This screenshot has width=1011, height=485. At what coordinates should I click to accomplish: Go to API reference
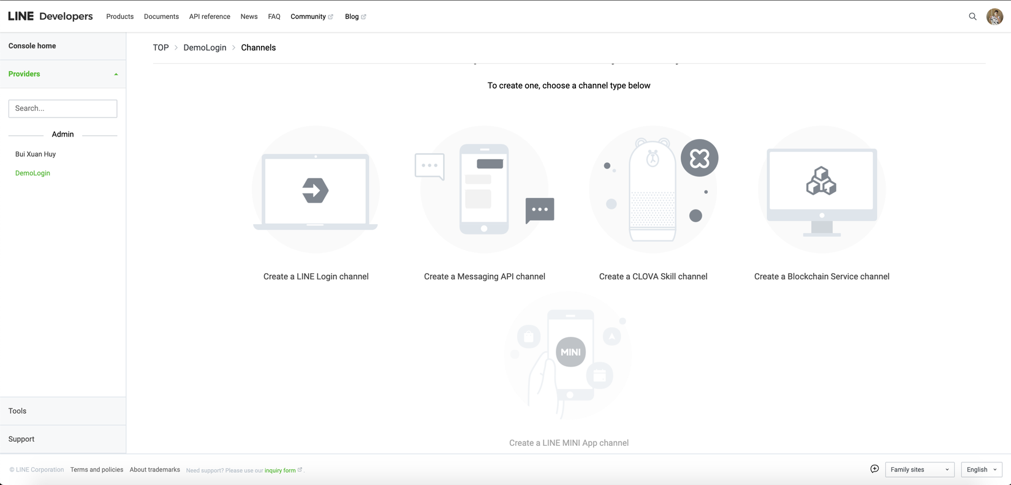(x=210, y=17)
